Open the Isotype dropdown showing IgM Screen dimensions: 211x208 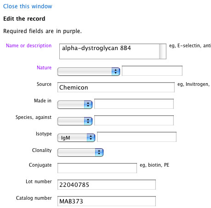pyautogui.click(x=76, y=138)
